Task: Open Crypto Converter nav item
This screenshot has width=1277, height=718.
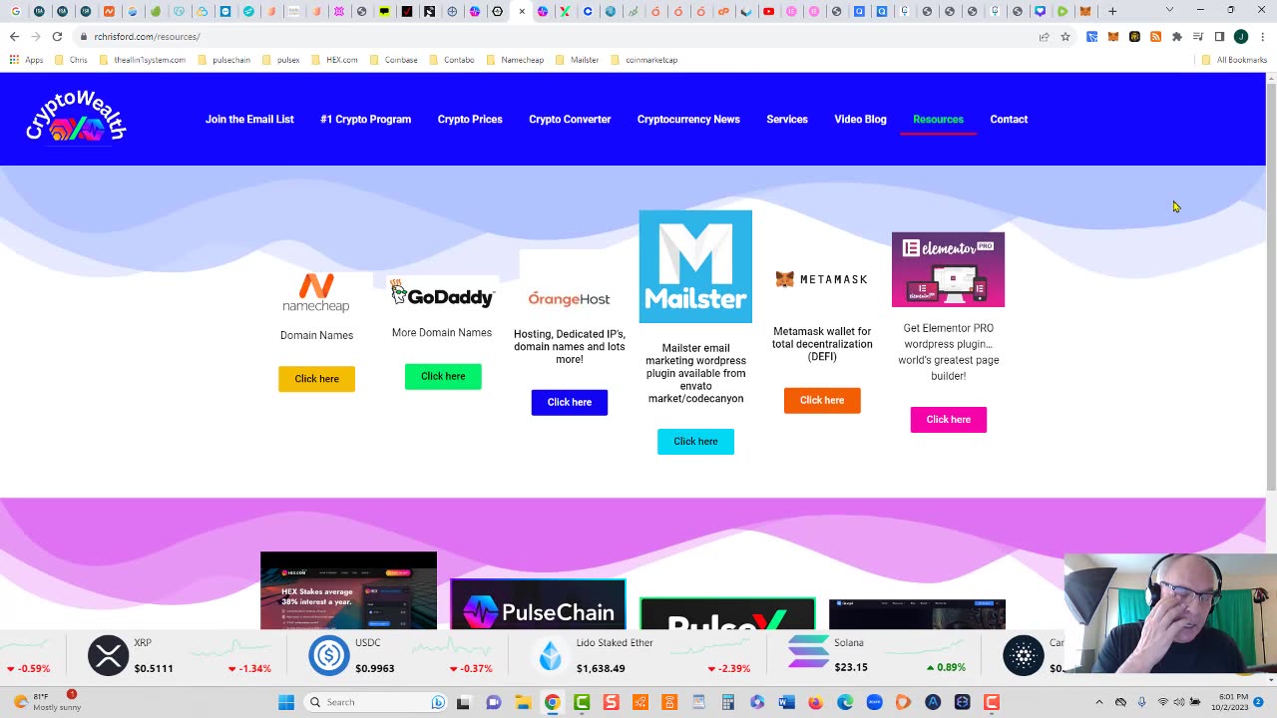Action: (x=570, y=119)
